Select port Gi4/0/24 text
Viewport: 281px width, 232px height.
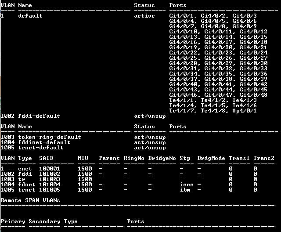point(253,53)
